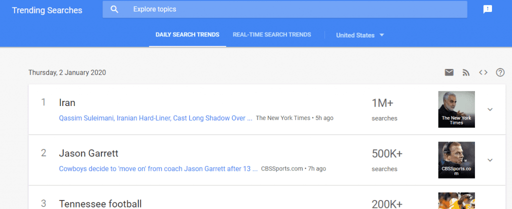Click the embed code icon
Screen dimensions: 512x209
pos(483,72)
